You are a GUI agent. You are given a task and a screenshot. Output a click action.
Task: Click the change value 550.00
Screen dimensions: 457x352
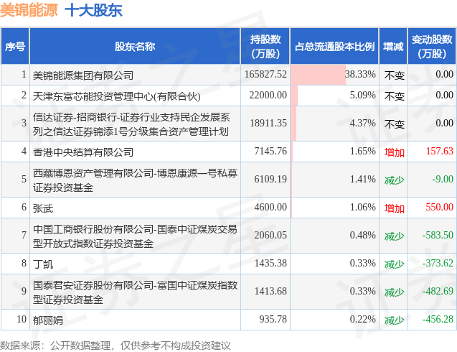coord(440,207)
